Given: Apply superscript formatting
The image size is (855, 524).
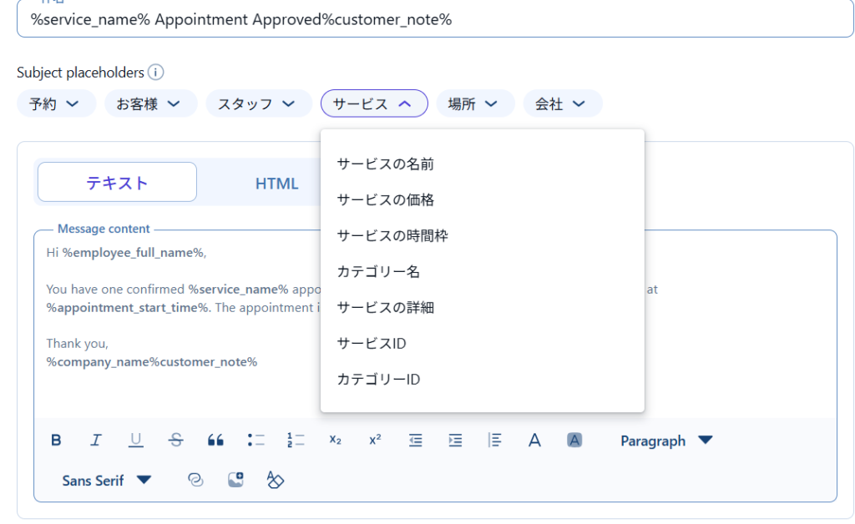Looking at the screenshot, I should (x=375, y=441).
